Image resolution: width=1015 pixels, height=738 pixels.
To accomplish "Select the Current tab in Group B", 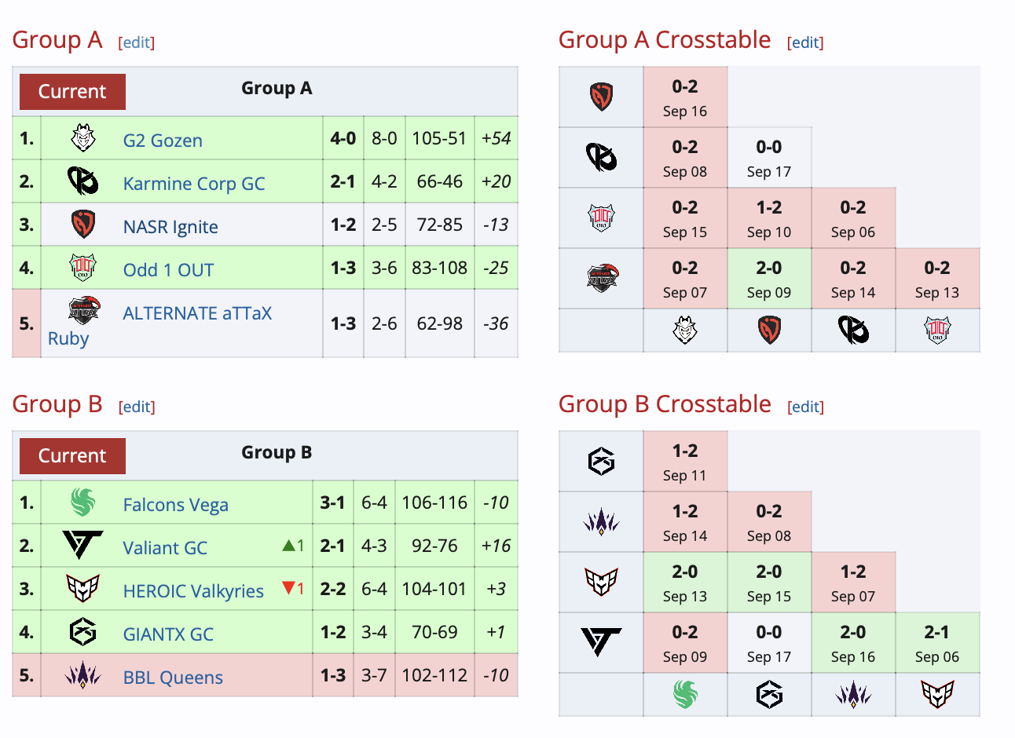I will click(72, 456).
